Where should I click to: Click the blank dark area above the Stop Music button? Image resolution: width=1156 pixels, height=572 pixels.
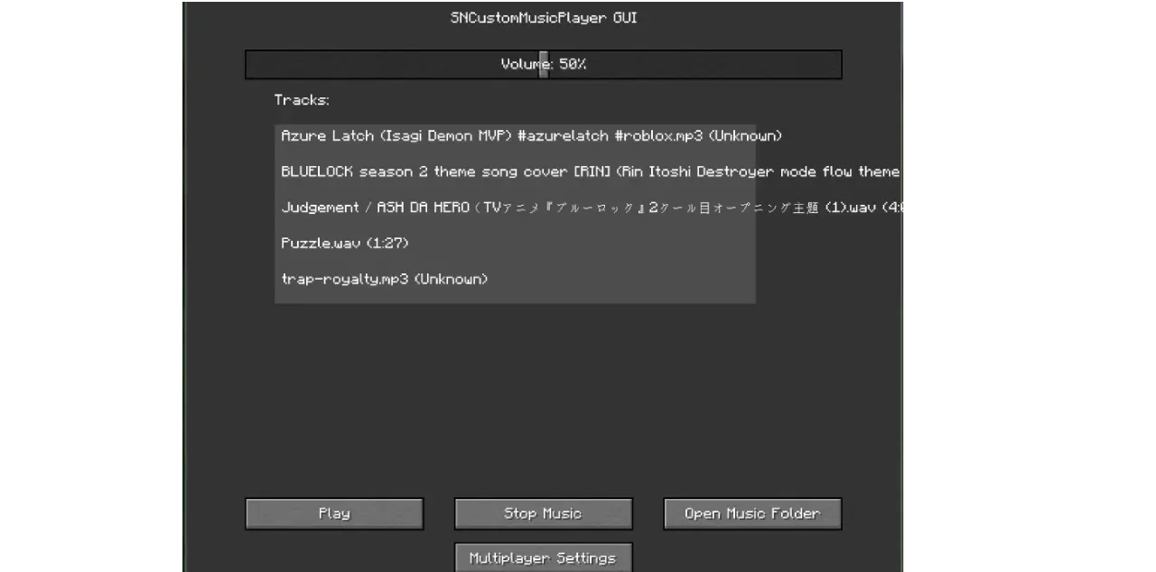pos(543,406)
